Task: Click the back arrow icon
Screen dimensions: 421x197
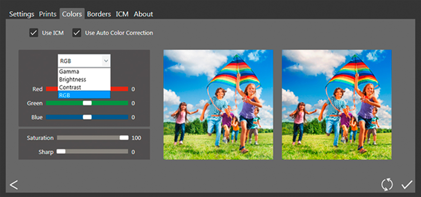Action: 14,185
